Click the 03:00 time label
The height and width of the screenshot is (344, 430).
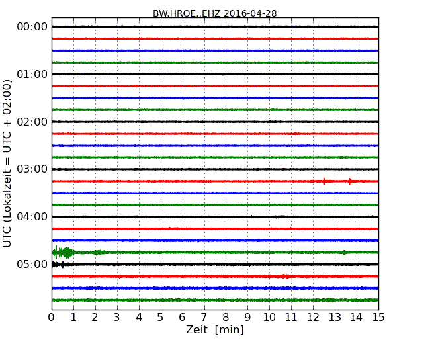32,169
